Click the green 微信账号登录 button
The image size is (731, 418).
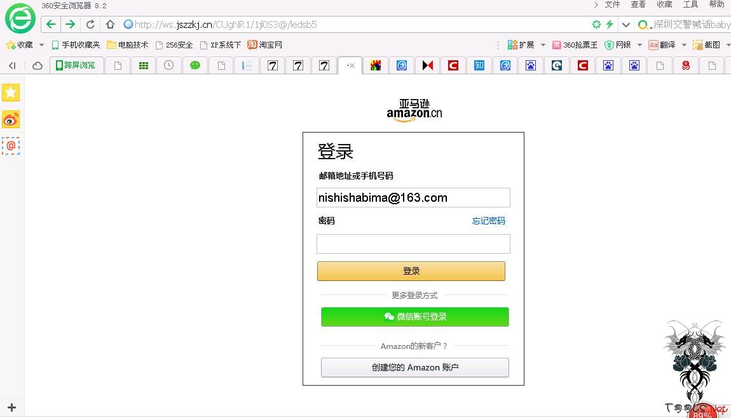[414, 317]
